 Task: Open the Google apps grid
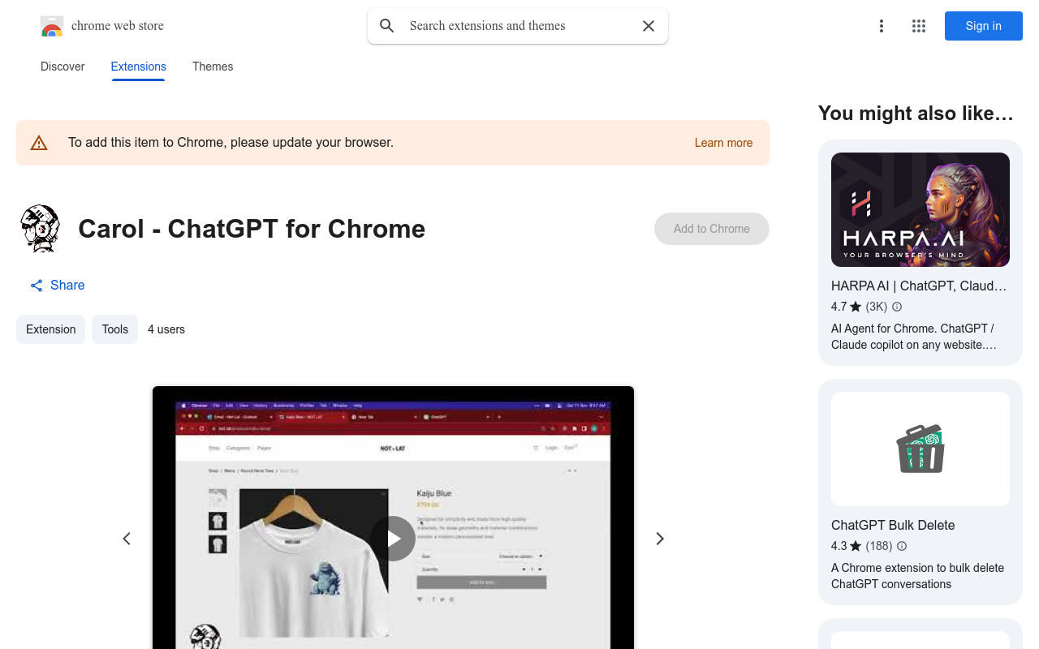pos(919,26)
